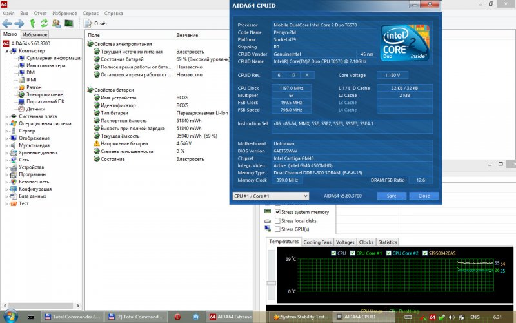Expand the Операционная система tree node
Screen dimensions: 516x323
point(6,123)
